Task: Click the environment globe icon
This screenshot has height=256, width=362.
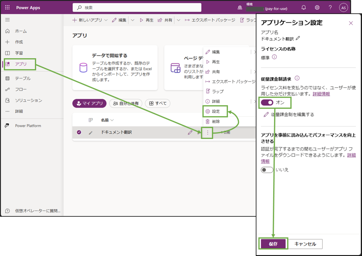Action: pyautogui.click(x=240, y=8)
